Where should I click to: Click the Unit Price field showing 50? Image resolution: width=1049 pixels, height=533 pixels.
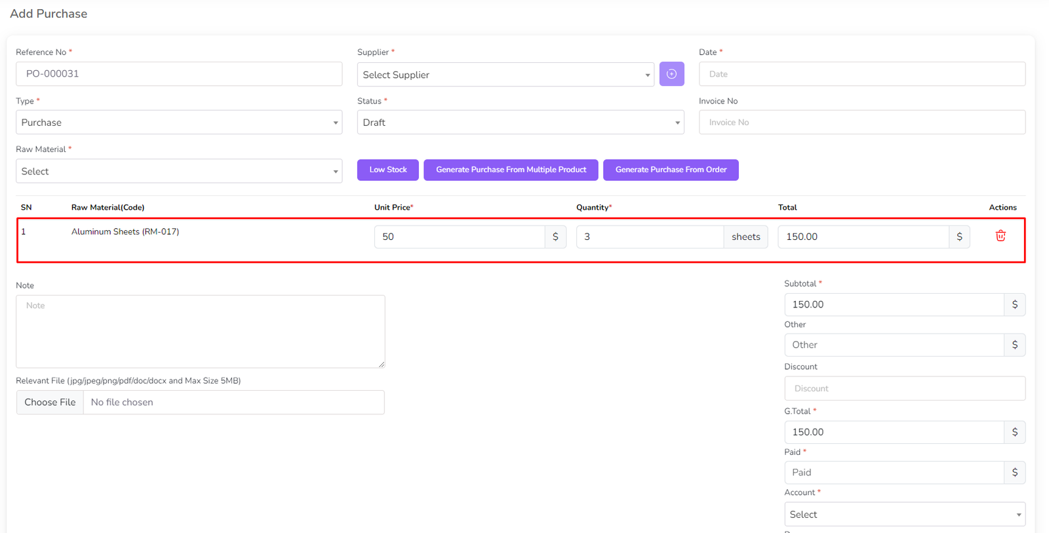pos(459,237)
